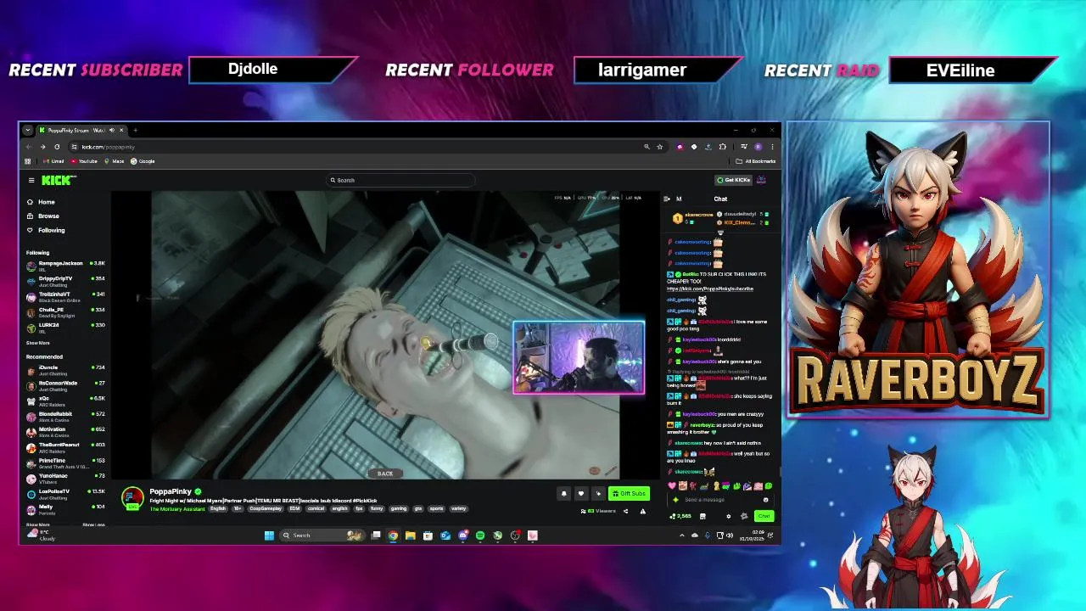
Task: Open TrolizinhaVT channel in sidebar
Action: (65, 295)
